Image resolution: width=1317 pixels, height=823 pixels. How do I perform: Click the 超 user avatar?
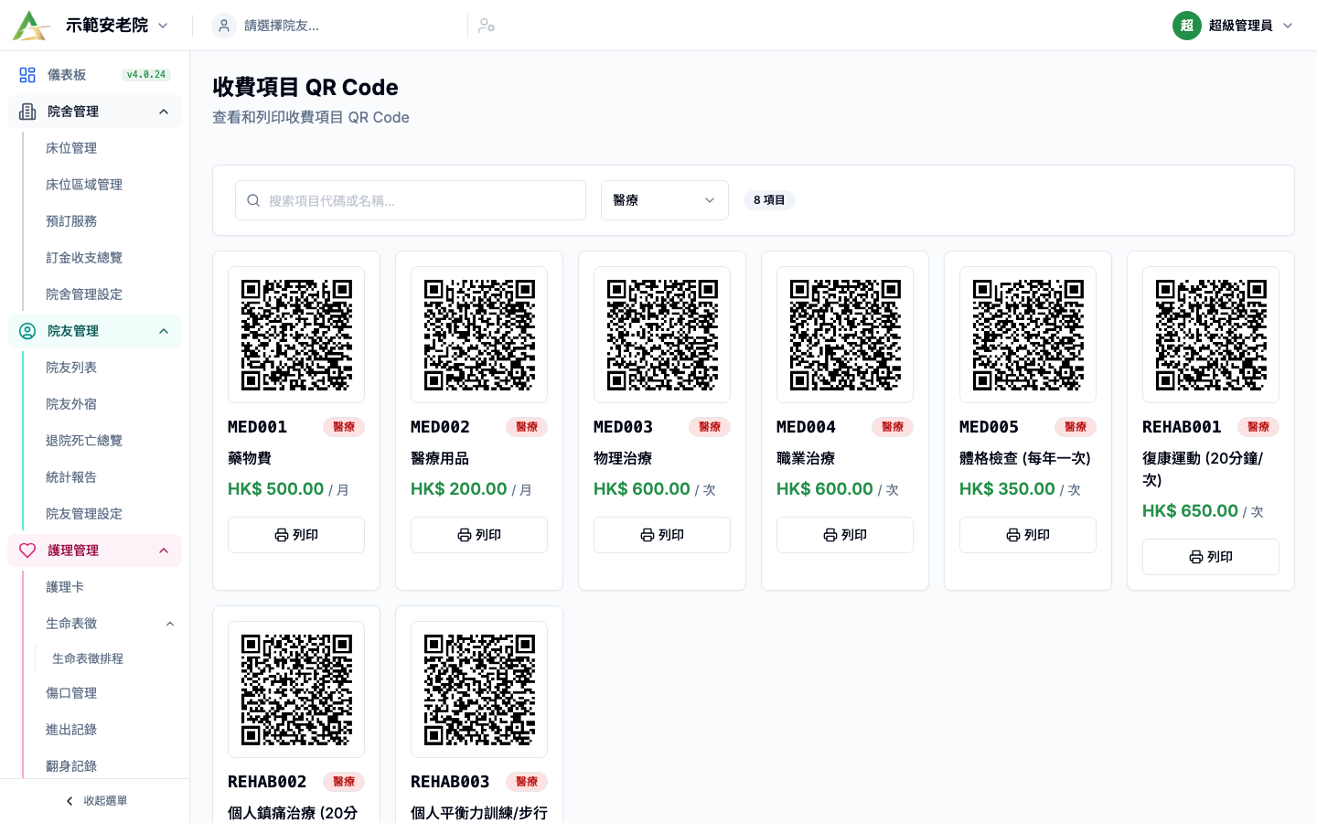(1186, 26)
